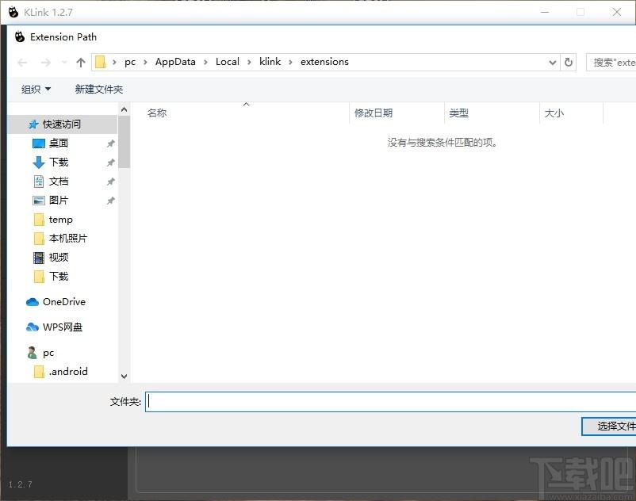
Task: Select the AppData breadcrumb segment
Action: [x=175, y=62]
